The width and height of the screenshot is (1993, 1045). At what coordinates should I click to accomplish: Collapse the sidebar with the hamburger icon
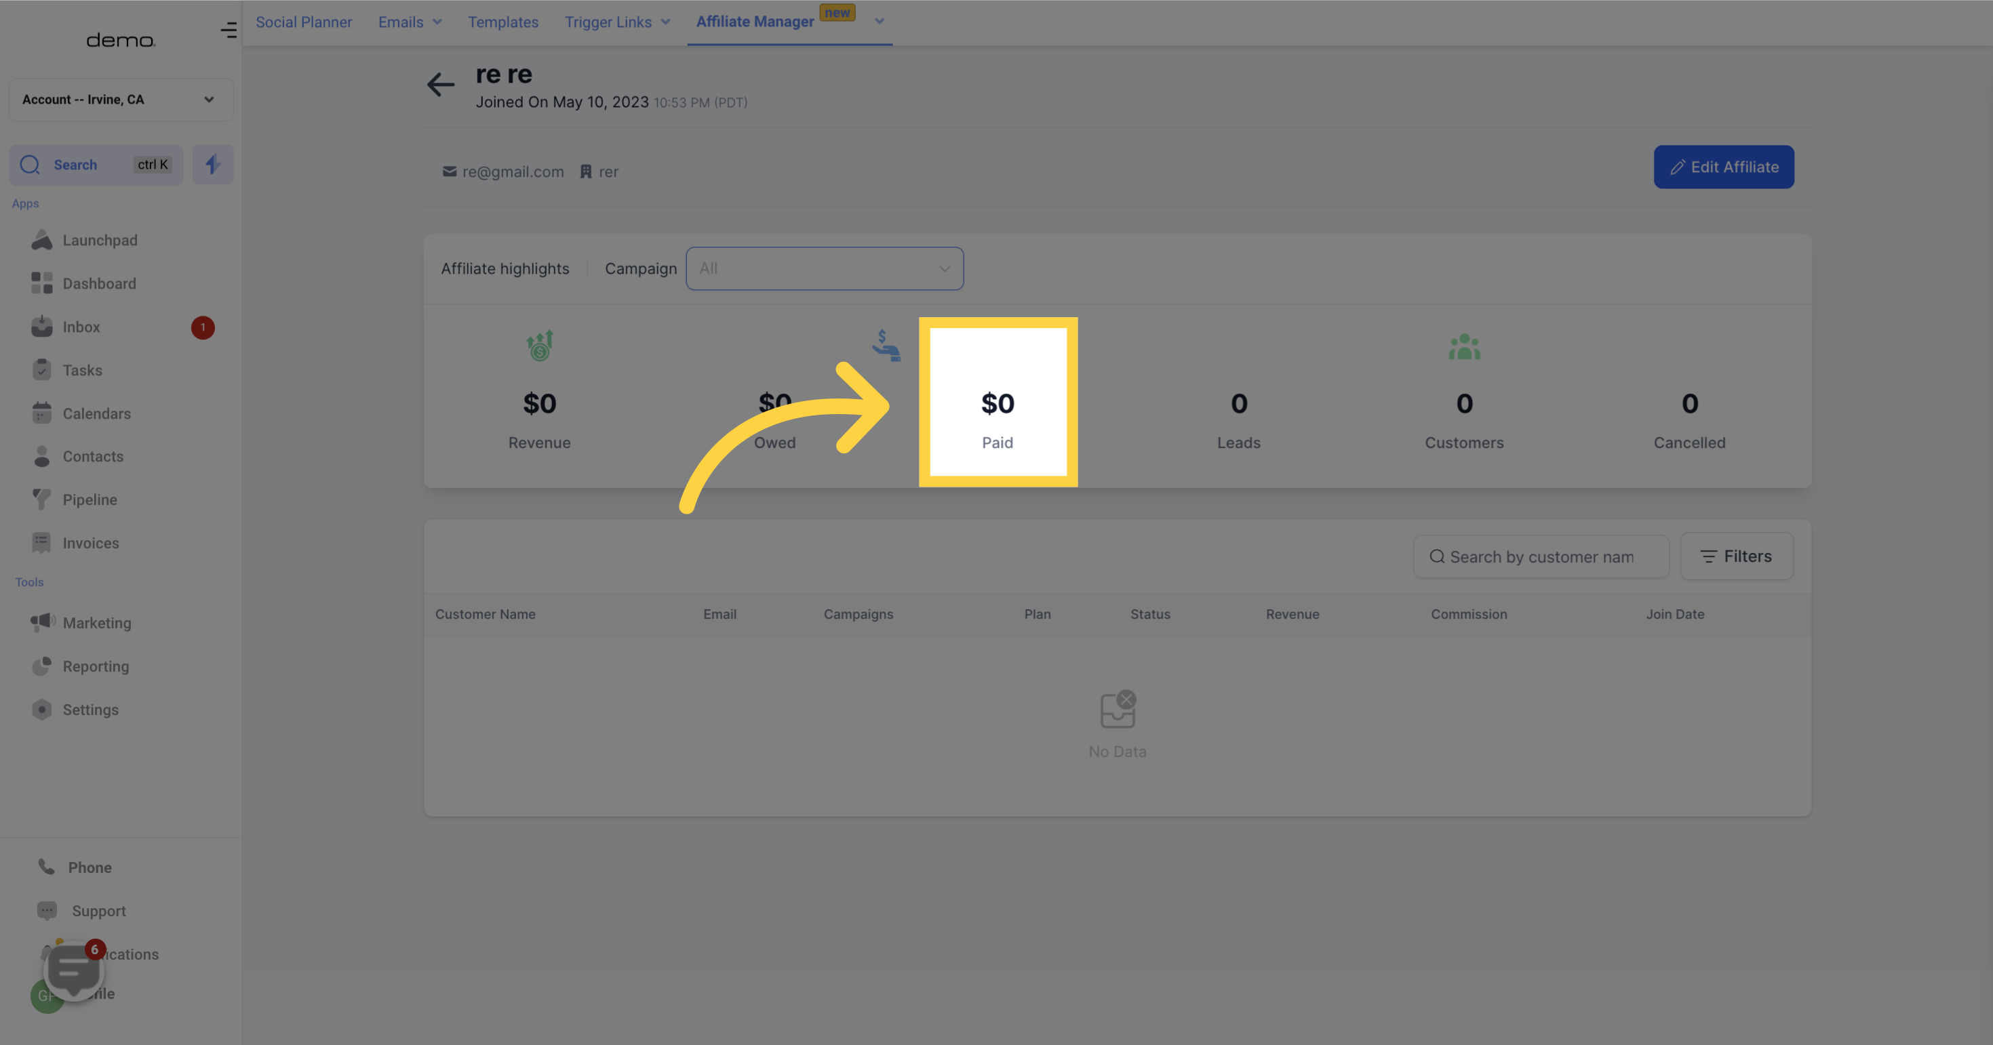229,30
